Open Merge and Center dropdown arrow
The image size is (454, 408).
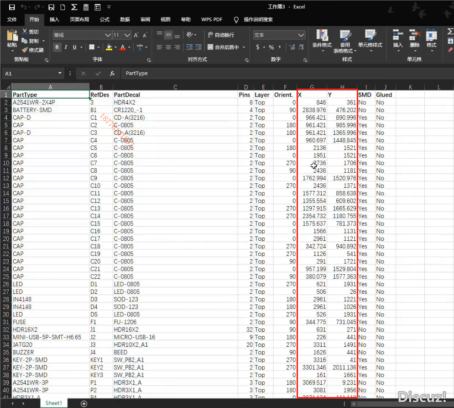click(x=244, y=47)
